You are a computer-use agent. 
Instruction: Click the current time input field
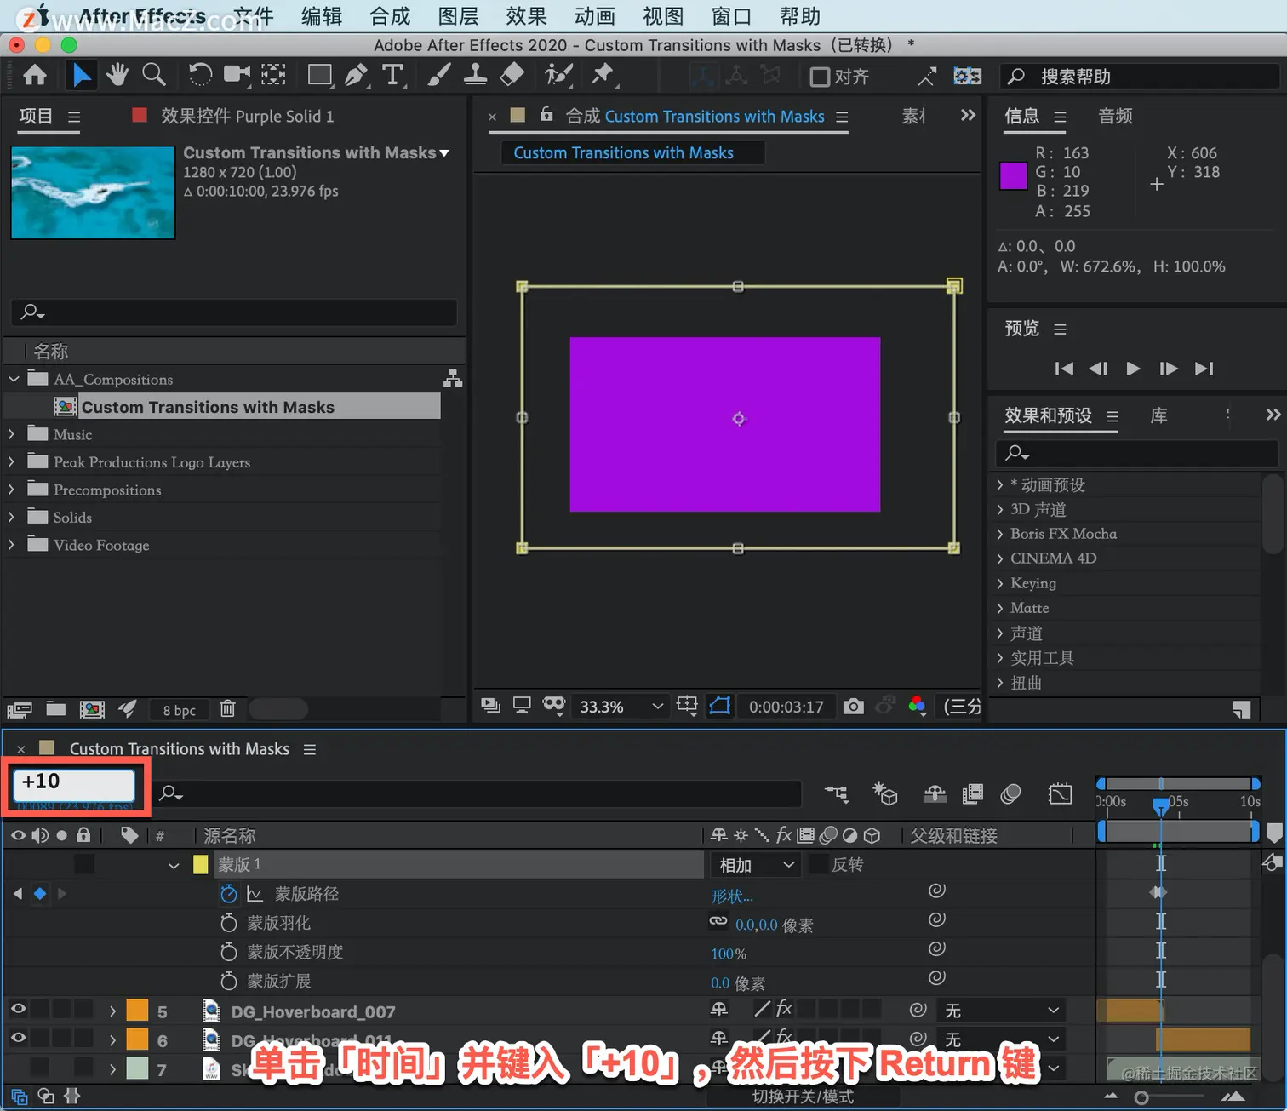click(75, 784)
